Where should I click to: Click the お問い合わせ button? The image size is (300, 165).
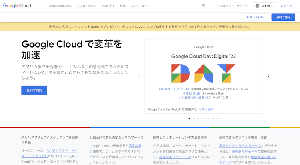pos(255,17)
